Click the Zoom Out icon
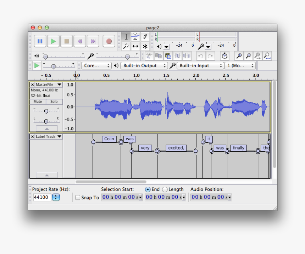305x254 pixels. 248,56
